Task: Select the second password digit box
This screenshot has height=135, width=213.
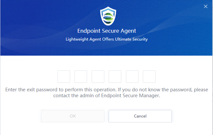Action: pyautogui.click(x=81, y=76)
